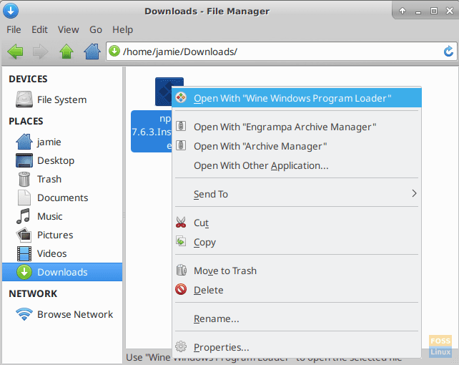Open the Edit menu
Screen dimensions: 459x365
(x=39, y=29)
